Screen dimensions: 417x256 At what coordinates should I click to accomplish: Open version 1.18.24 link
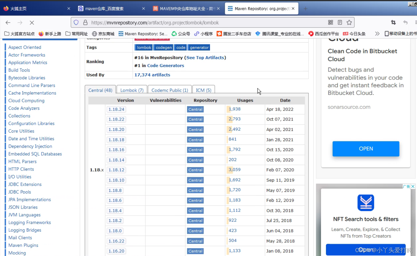point(116,109)
